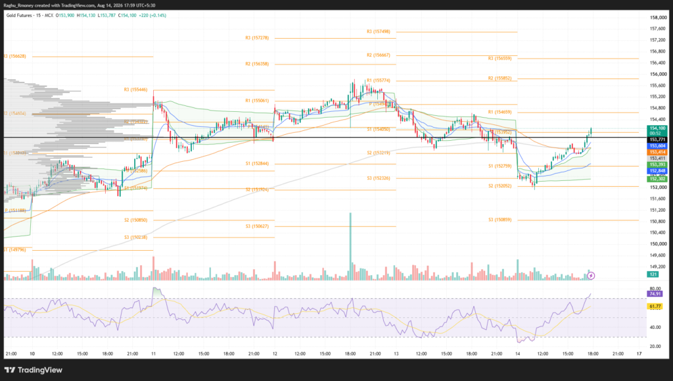Select the green 152,302 price tag
Screen dimensions: 673x381
tap(657, 179)
